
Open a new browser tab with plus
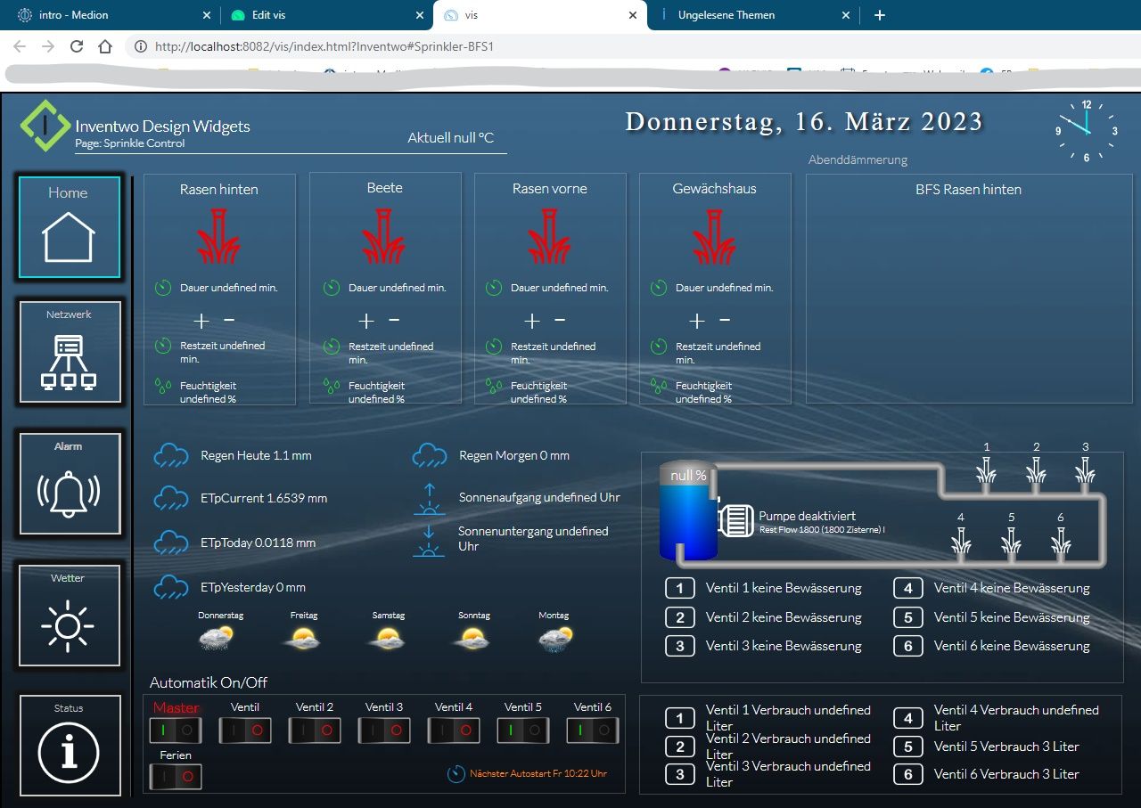click(880, 15)
